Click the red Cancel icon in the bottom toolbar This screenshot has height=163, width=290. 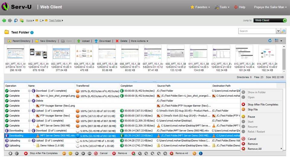tap(96, 153)
